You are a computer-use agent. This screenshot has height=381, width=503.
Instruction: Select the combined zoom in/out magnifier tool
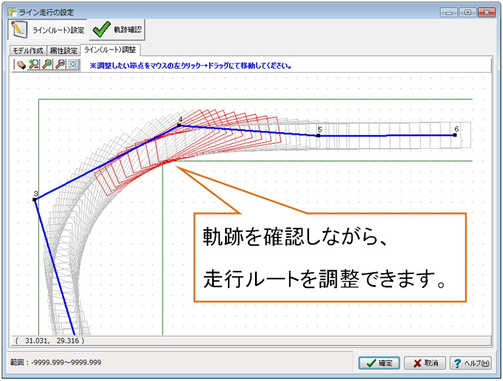[33, 65]
